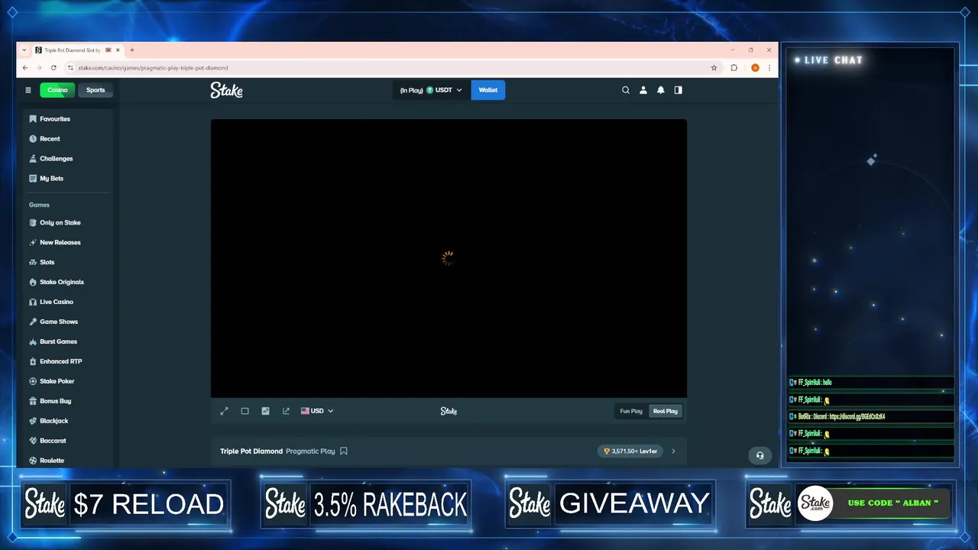Screen dimensions: 978x550
Task: Open the Chrome profile avatar
Action: 755,68
